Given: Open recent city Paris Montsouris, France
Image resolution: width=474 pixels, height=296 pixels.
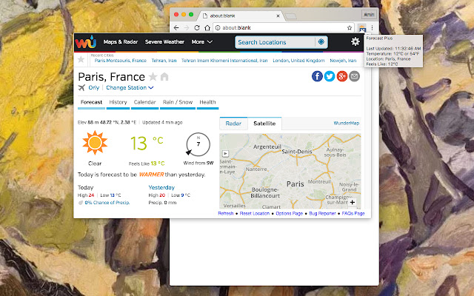Looking at the screenshot, I should pos(120,61).
